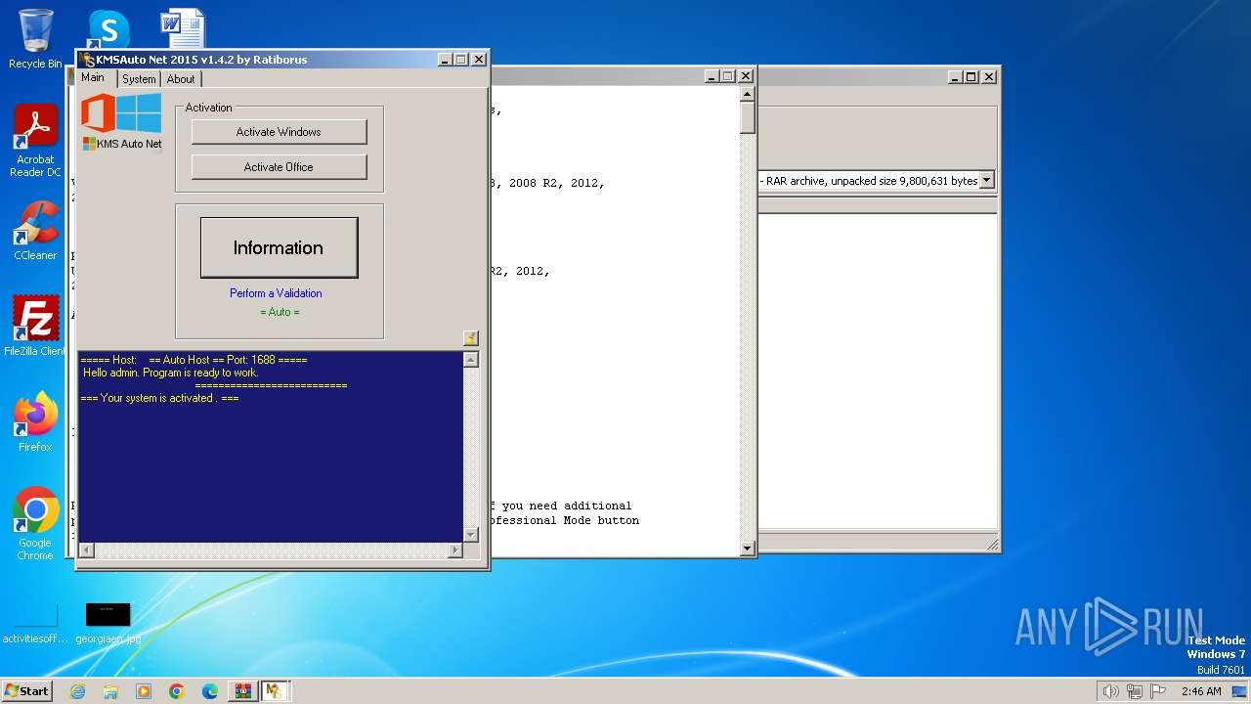Viewport: 1251px width, 704px height.
Task: Click the = Auto = mode label
Action: coord(280,312)
